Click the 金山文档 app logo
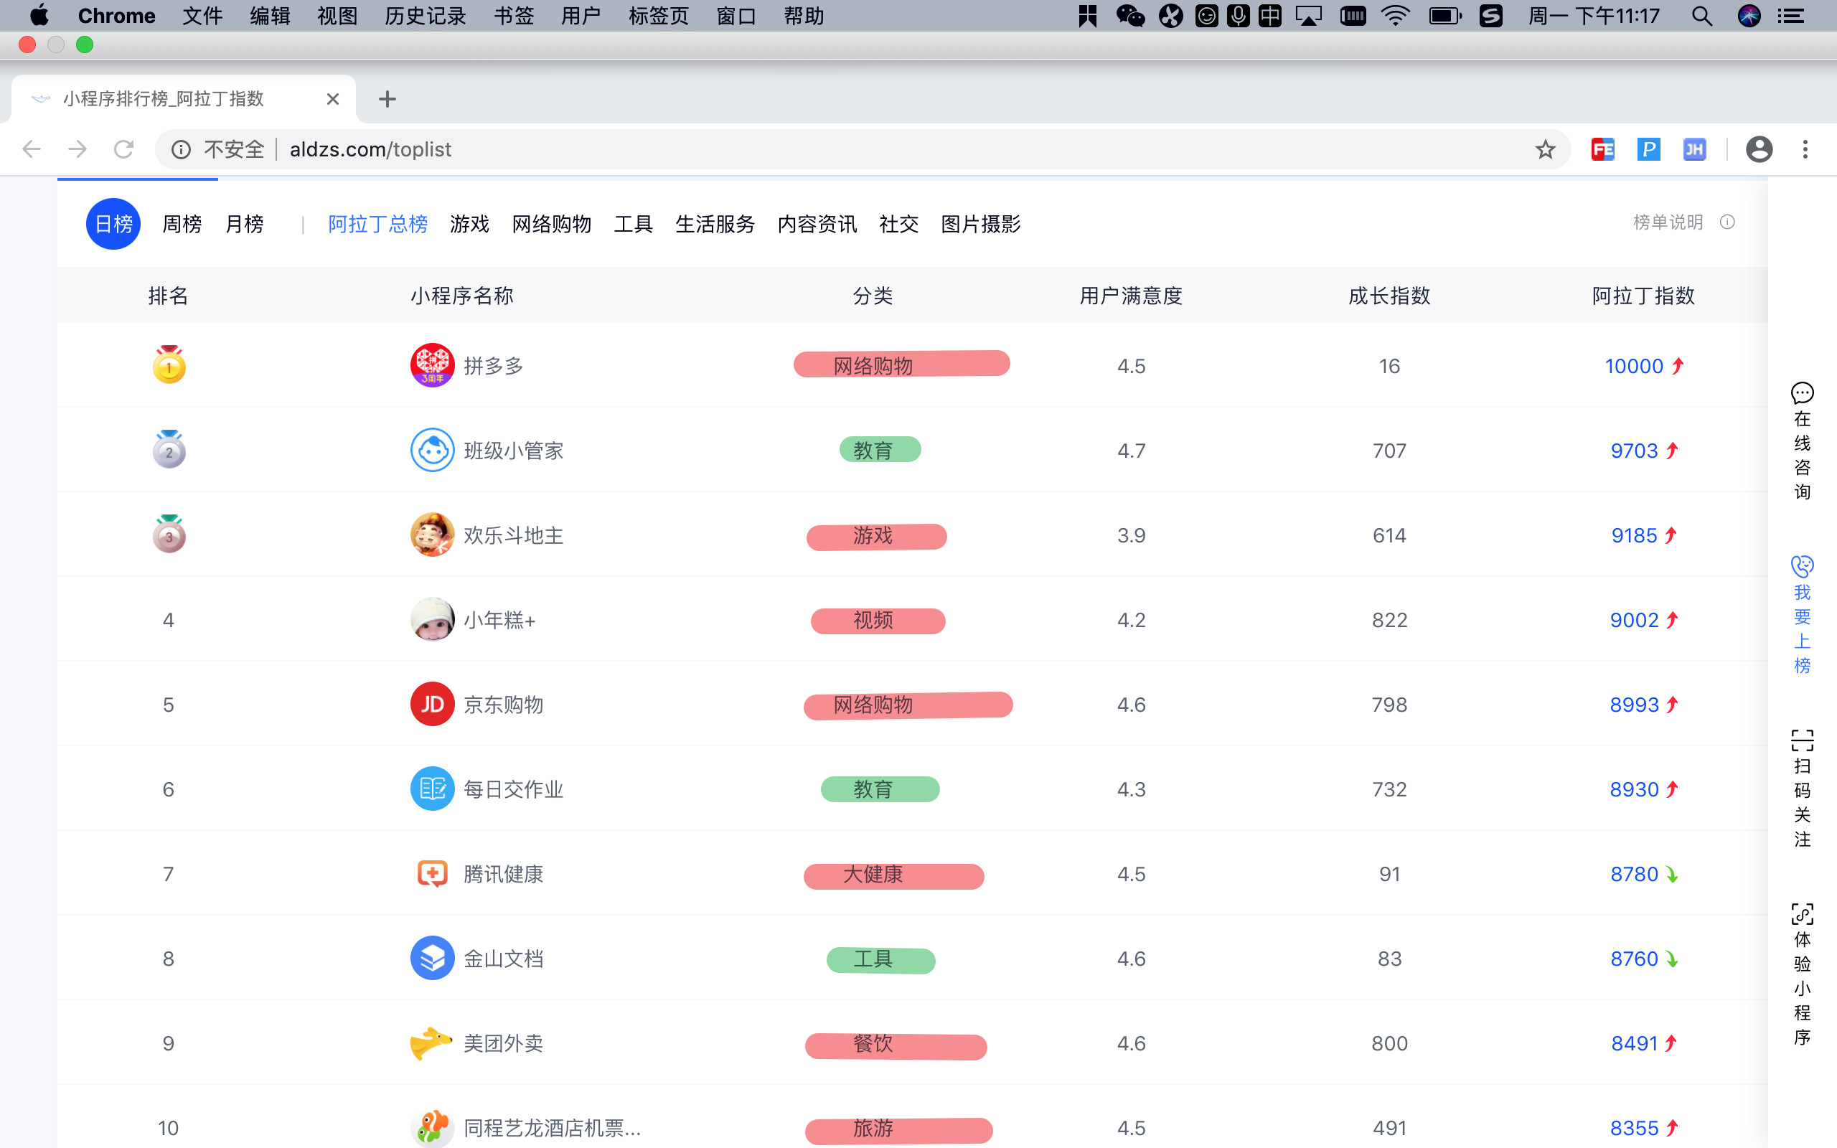Screen dimensions: 1837x1148 point(432,958)
